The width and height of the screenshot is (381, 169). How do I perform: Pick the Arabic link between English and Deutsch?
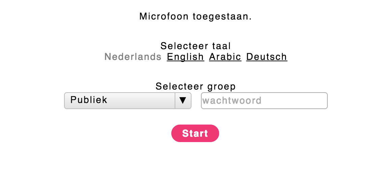click(225, 57)
